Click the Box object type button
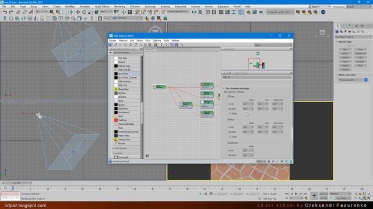The image size is (373, 209). (345, 49)
